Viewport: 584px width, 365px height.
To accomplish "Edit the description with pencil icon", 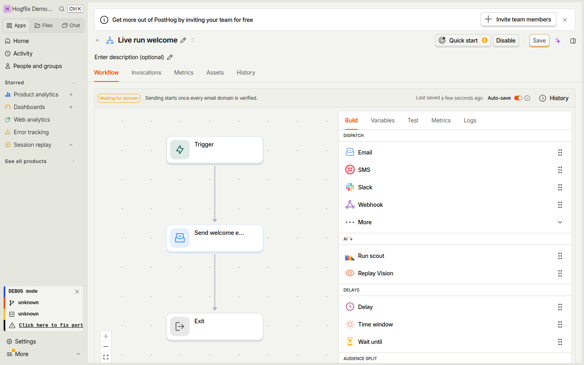I will coord(170,57).
